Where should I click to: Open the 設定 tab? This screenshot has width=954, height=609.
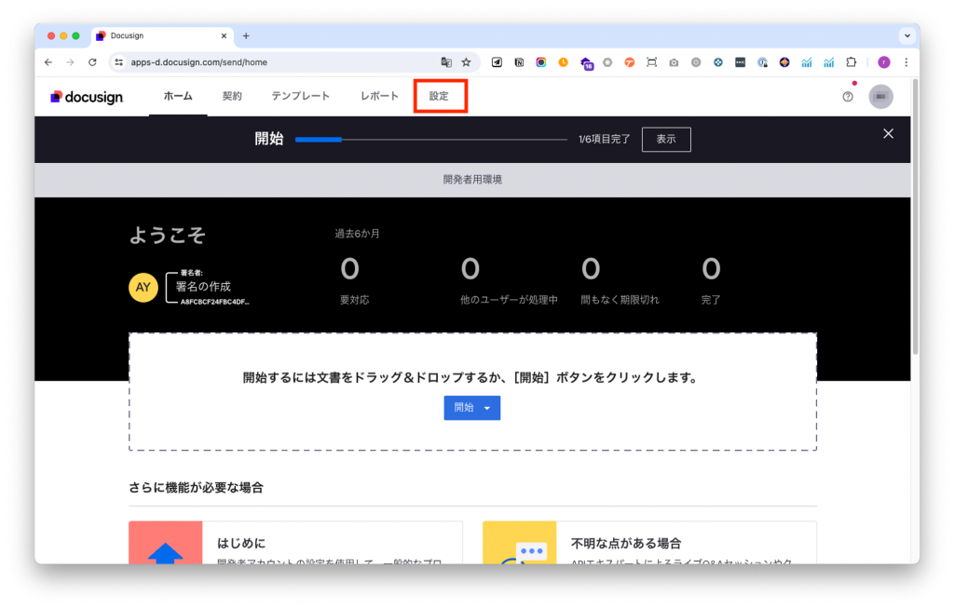click(439, 97)
